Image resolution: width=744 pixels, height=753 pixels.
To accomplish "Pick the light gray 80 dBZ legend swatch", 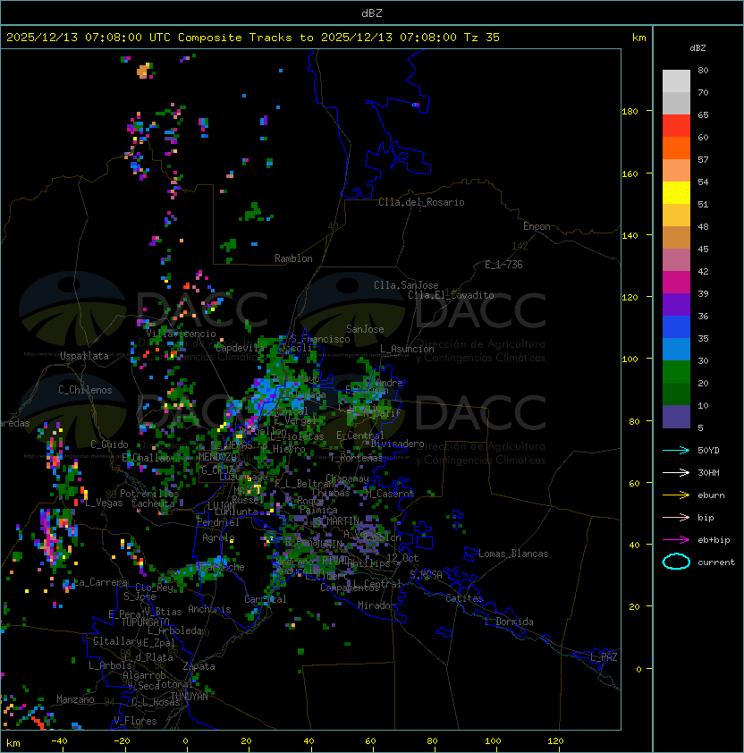I will coord(676,81).
